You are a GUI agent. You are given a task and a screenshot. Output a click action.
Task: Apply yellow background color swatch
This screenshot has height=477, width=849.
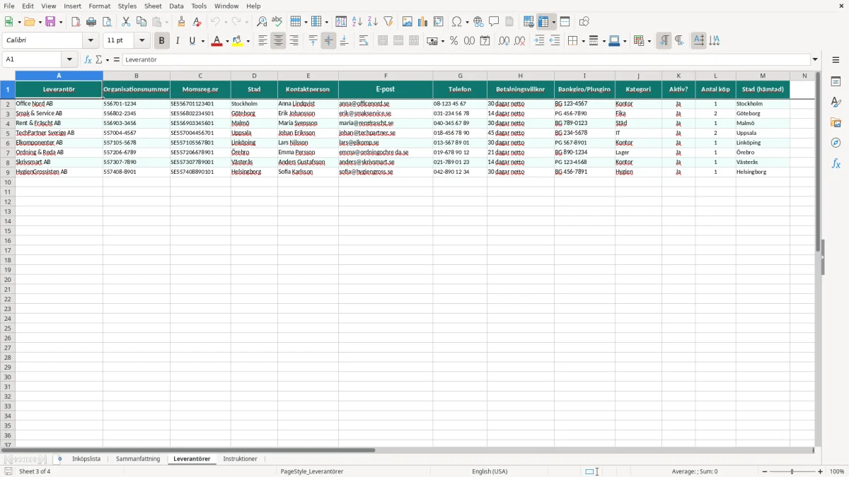coord(238,41)
